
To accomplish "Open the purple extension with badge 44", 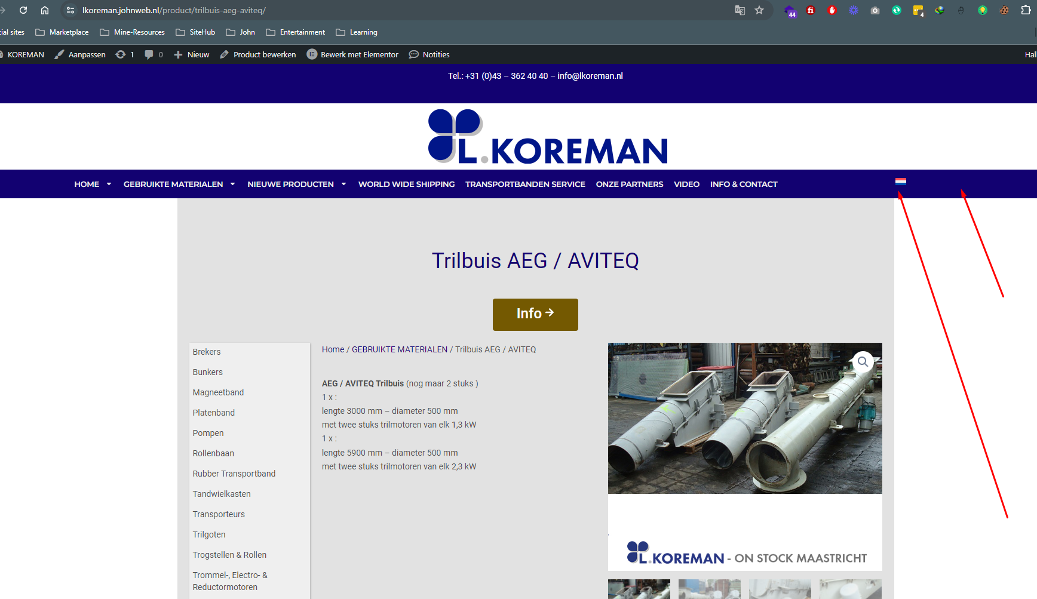I will [790, 11].
